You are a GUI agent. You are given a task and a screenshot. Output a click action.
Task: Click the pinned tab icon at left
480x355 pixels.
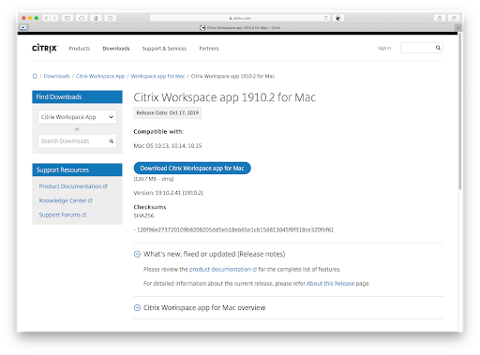tap(23, 28)
